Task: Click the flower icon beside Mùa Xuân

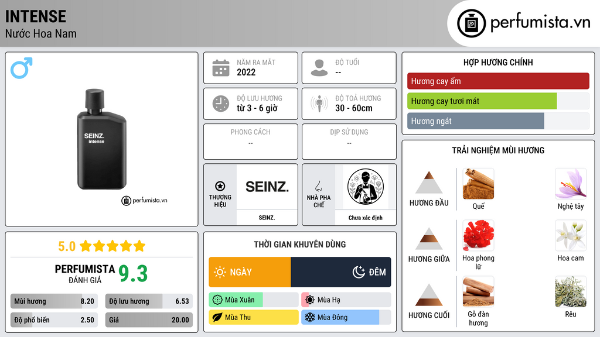Action: pyautogui.click(x=217, y=300)
